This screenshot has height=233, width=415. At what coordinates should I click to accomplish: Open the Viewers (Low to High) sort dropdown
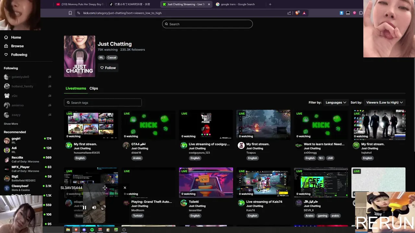tap(385, 103)
